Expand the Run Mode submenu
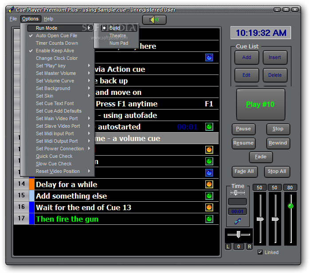The height and width of the screenshot is (274, 310). [x=60, y=28]
